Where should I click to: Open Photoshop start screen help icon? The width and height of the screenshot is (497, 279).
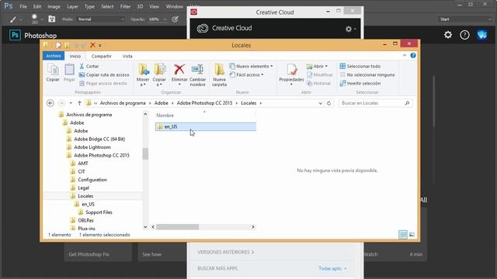pyautogui.click(x=464, y=34)
